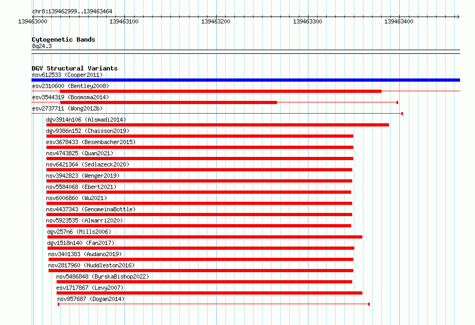This screenshot has width=475, height=325.
Task: Click the blue nsv612533 variant bar
Action: pos(246,80)
